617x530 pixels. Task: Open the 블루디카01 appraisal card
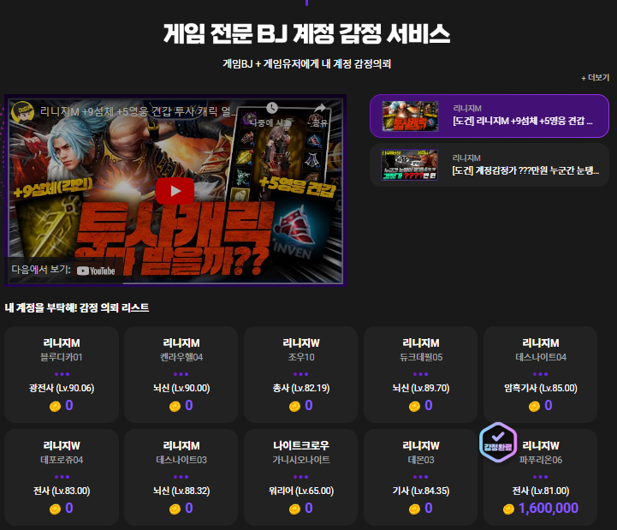62,374
